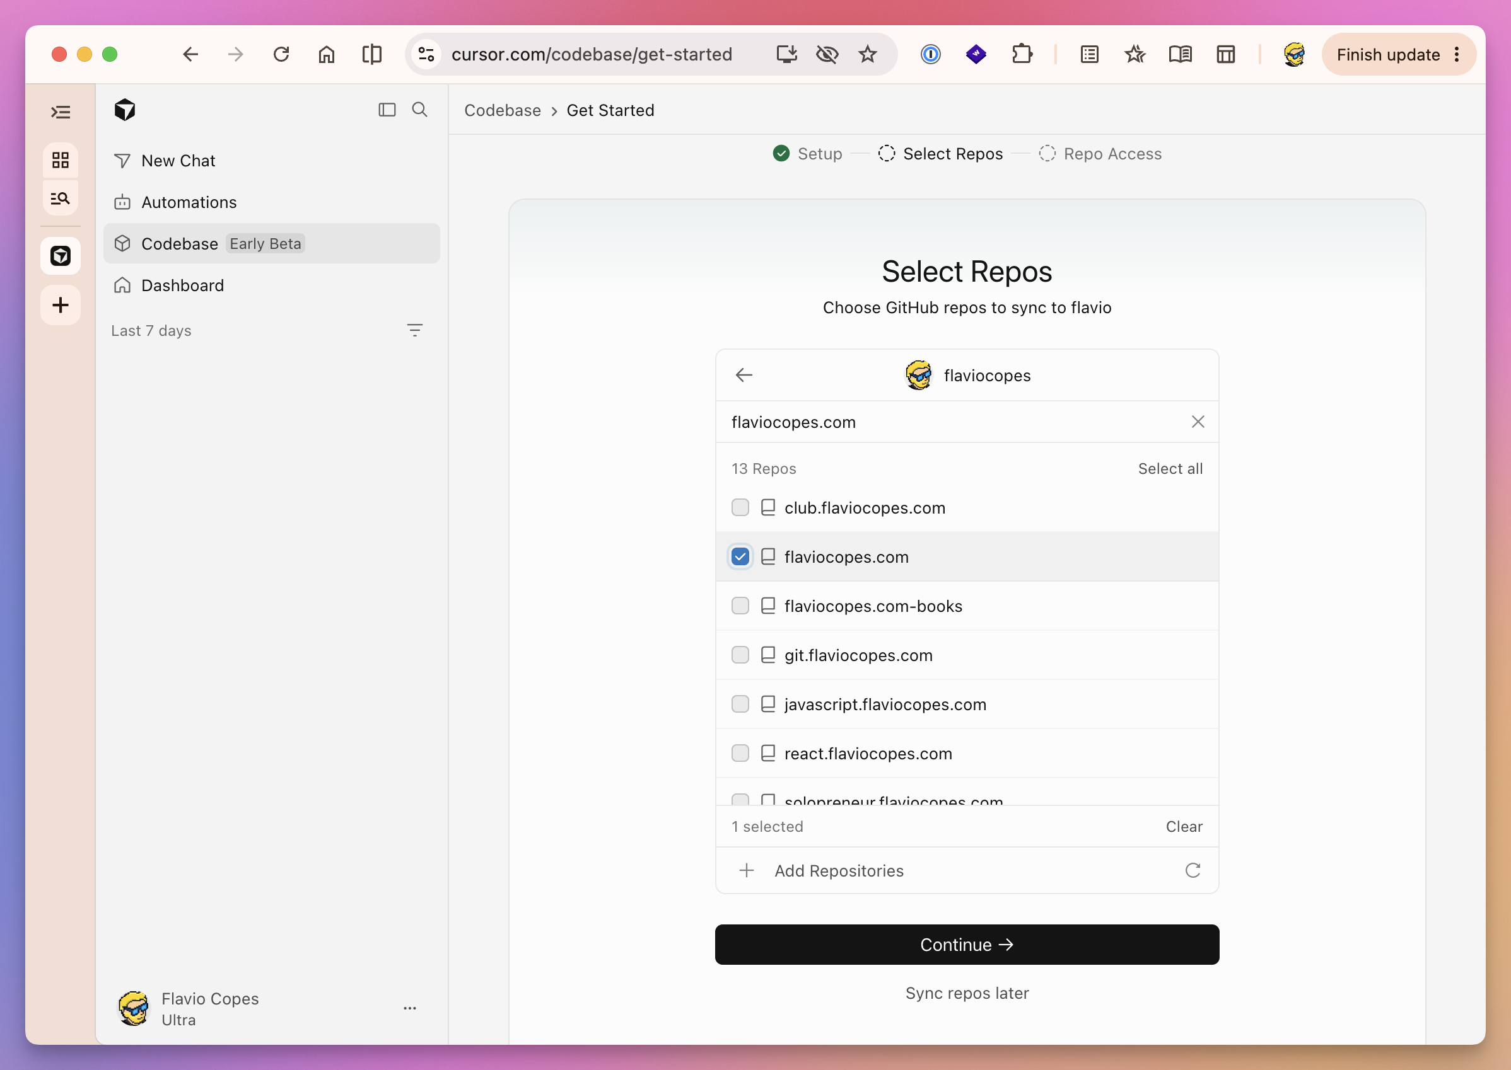Open the extensions puzzle menu
This screenshot has height=1070, width=1511.
[x=1022, y=54]
